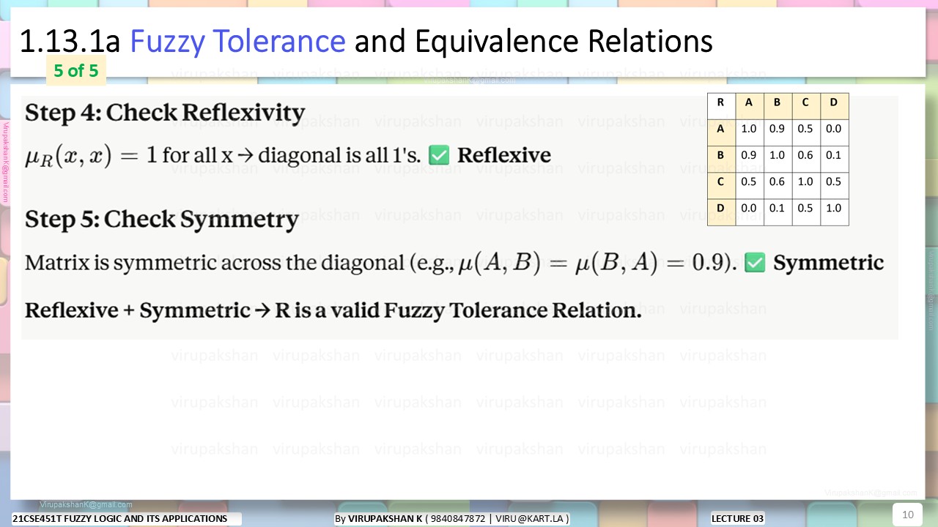Click the slide title "Fuzzy Tolerance" words
Screen dimensions: 938x527
click(237, 42)
